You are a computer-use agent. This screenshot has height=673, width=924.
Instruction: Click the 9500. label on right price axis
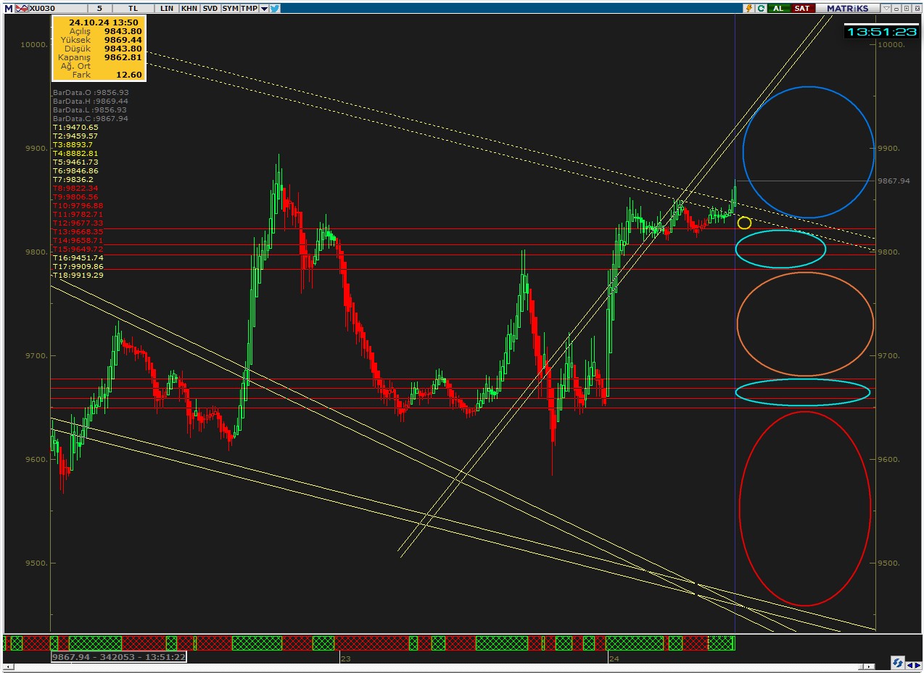pos(888,563)
